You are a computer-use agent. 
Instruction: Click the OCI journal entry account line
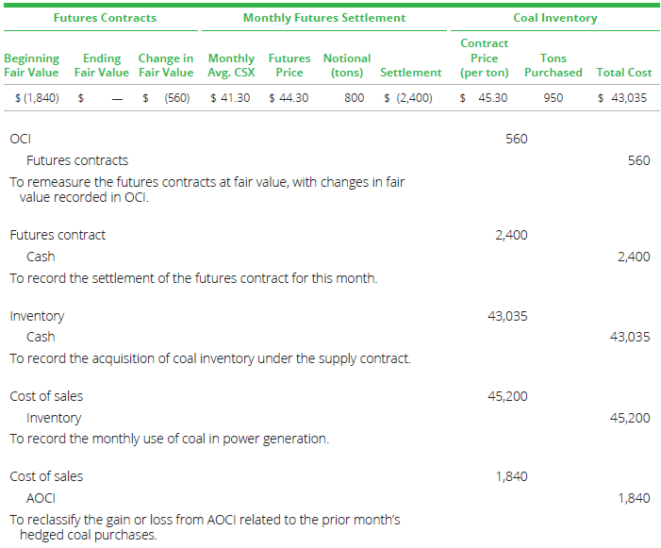coord(20,139)
